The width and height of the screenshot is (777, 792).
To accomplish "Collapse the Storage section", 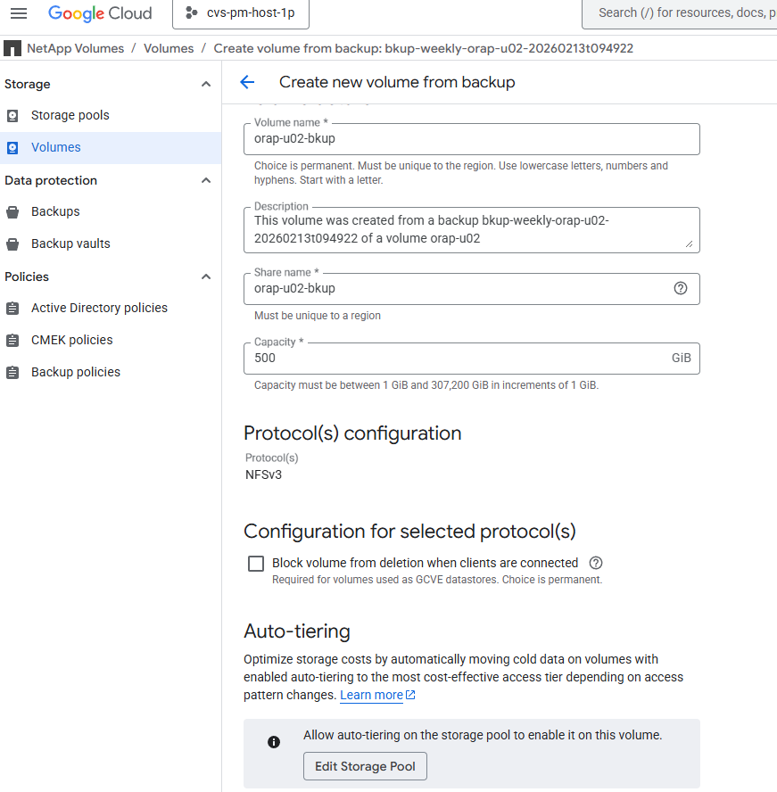I will click(205, 84).
